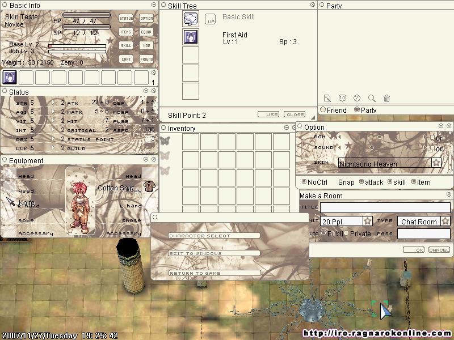Click the USE button in Skill Tree
The height and width of the screenshot is (340, 454).
point(268,114)
